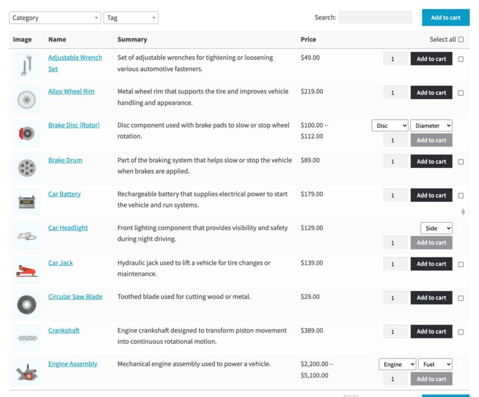Open the Car Headlight product link

68,228
